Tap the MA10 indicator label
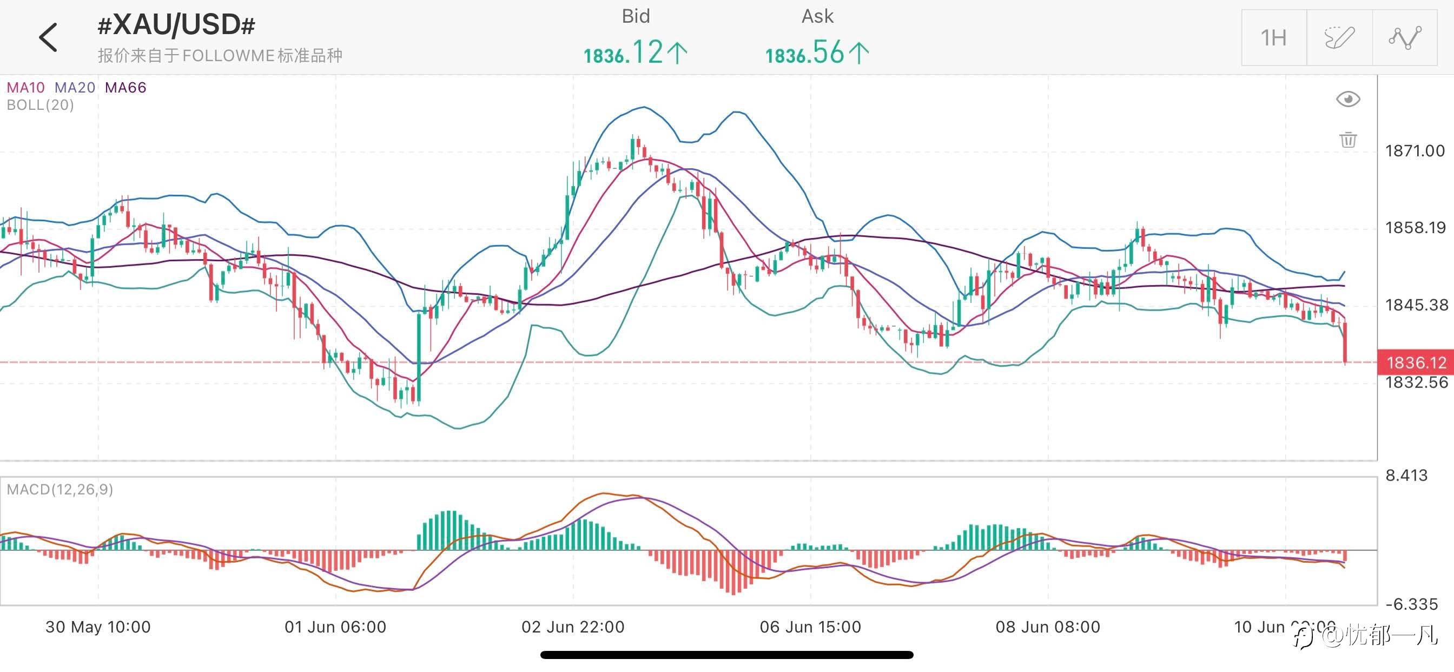The image size is (1454, 672). (25, 88)
